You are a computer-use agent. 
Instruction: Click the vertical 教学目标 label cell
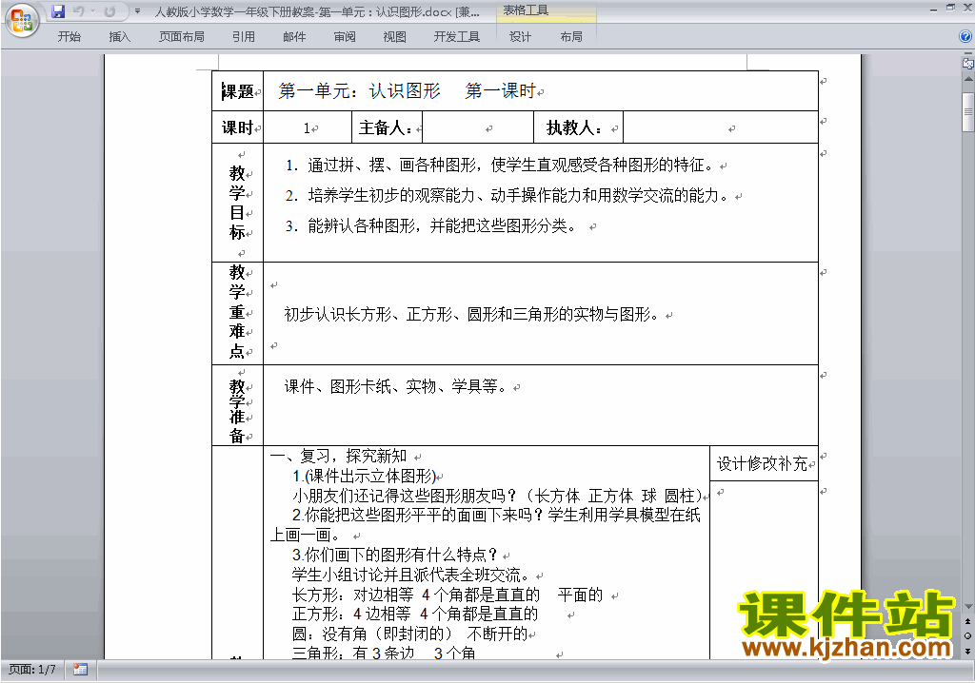click(237, 203)
